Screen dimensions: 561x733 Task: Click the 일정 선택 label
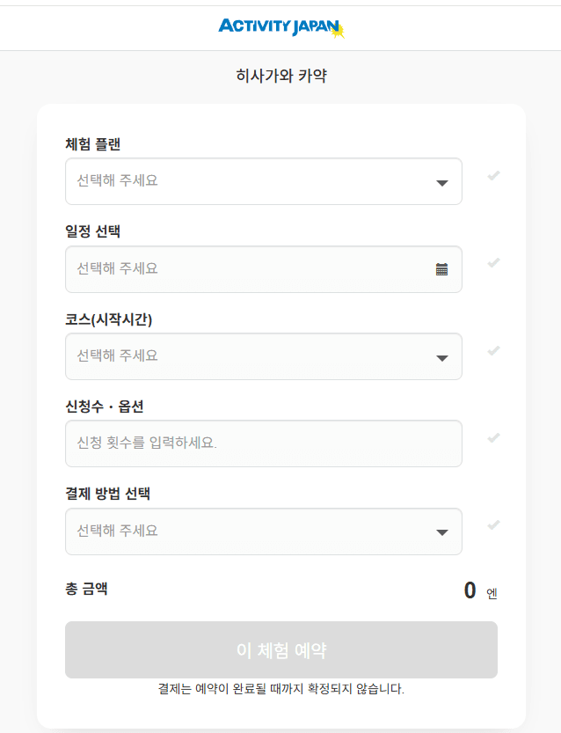tap(92, 231)
